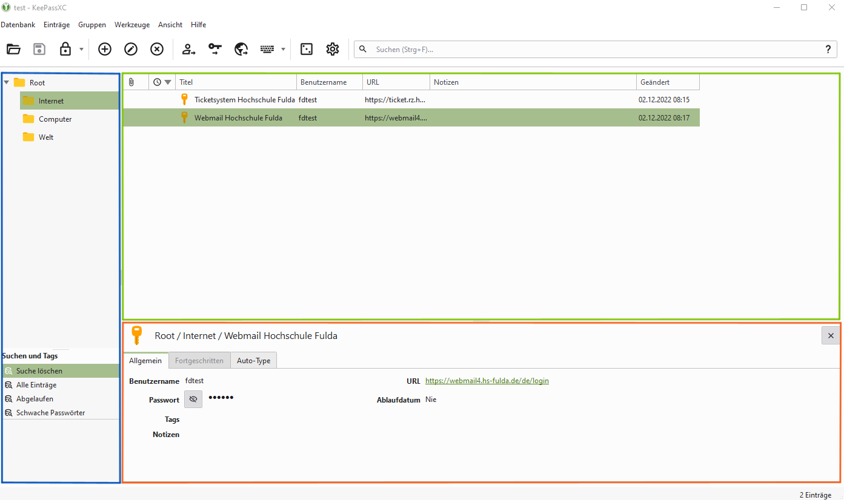
Task: Open settings via the gear icon
Action: click(x=333, y=50)
